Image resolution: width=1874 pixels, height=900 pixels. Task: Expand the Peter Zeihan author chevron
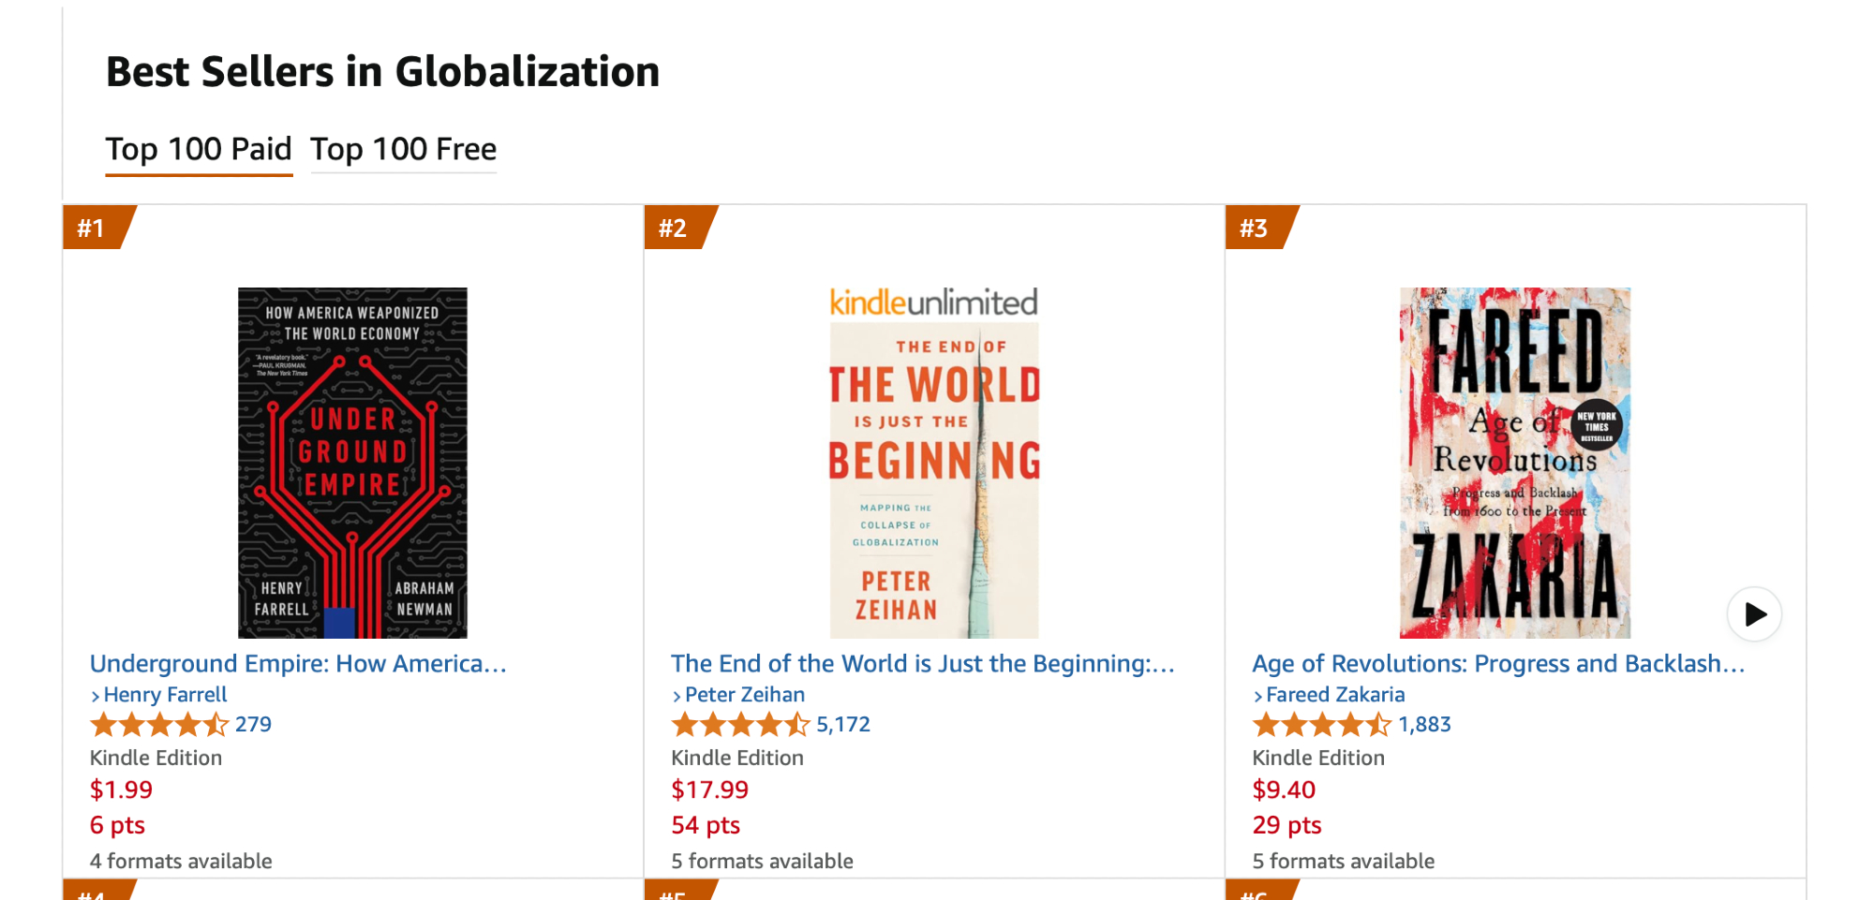pos(677,696)
